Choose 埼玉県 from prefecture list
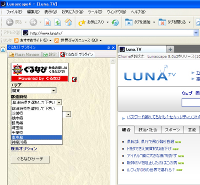Screen dimensions: 200x185 click(x=36, y=128)
